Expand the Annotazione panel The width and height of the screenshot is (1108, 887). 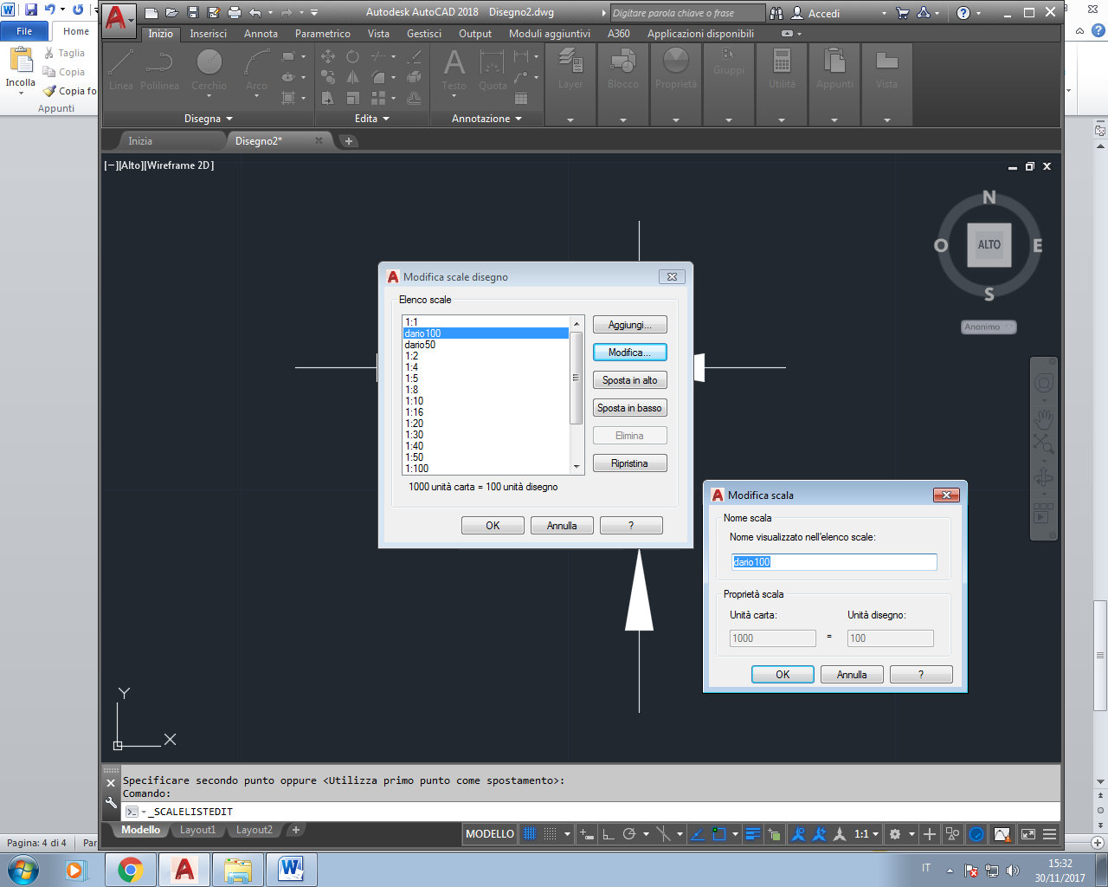click(x=486, y=119)
